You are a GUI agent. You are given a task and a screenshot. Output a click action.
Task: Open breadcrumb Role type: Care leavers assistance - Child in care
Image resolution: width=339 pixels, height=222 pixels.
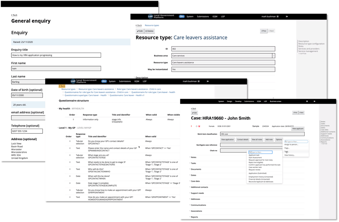(x=139, y=89)
